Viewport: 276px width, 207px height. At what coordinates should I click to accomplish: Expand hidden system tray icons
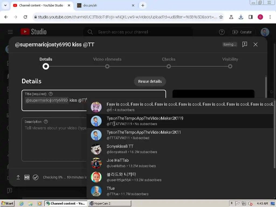pyautogui.click(x=232, y=203)
